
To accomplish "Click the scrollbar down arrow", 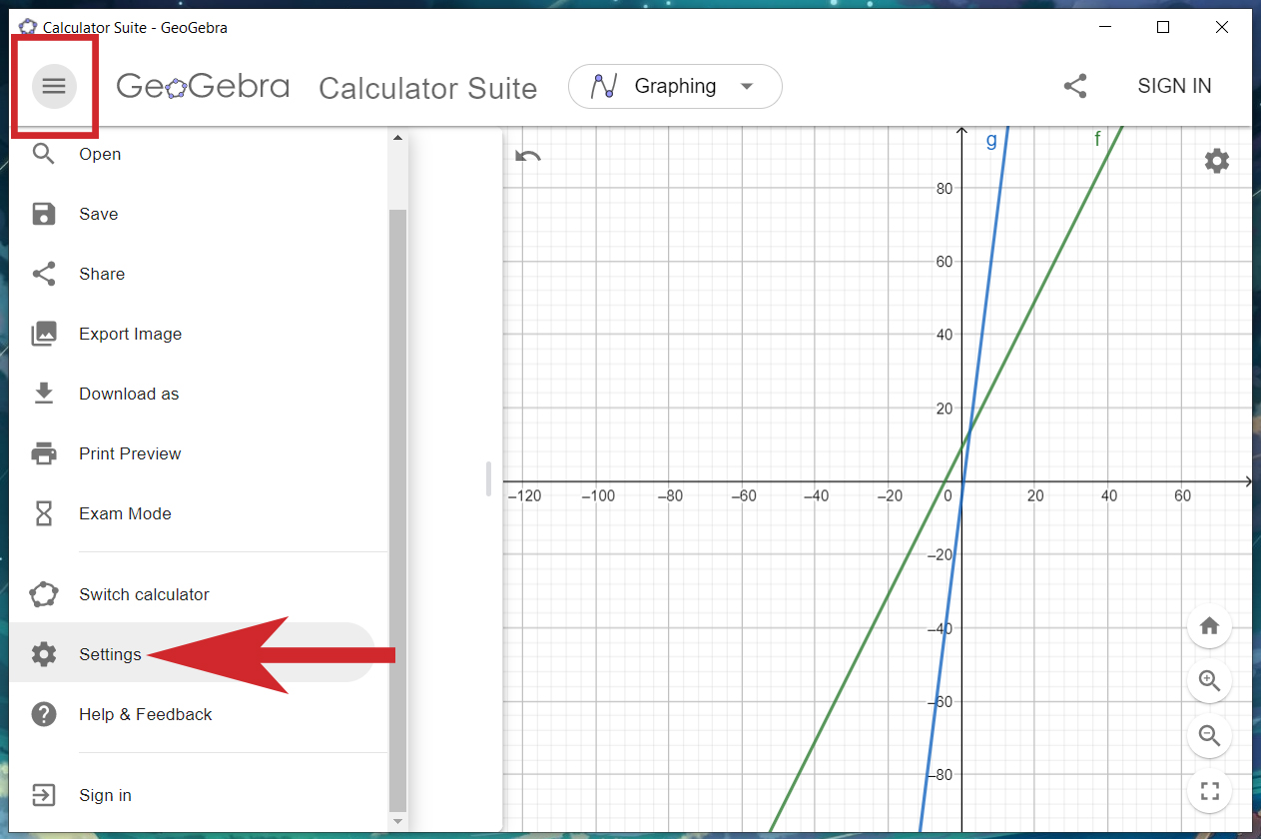I will [x=397, y=821].
